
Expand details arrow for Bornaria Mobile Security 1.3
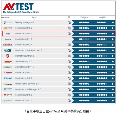pos(113,39)
